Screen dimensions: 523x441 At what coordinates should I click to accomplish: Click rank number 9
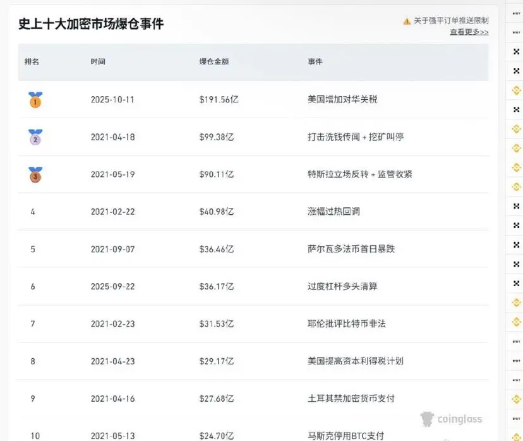tap(33, 399)
